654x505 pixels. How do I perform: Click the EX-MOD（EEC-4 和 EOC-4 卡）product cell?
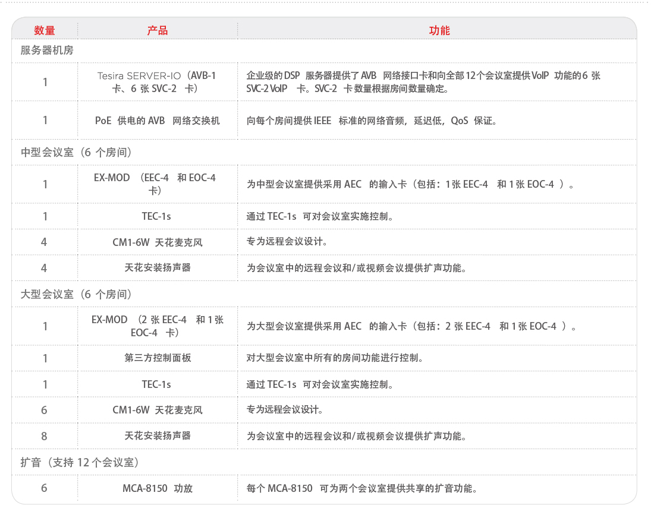155,184
